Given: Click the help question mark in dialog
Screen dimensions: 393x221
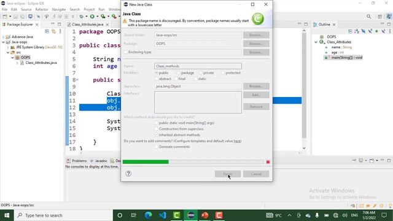Looking at the screenshot, I should (128, 173).
